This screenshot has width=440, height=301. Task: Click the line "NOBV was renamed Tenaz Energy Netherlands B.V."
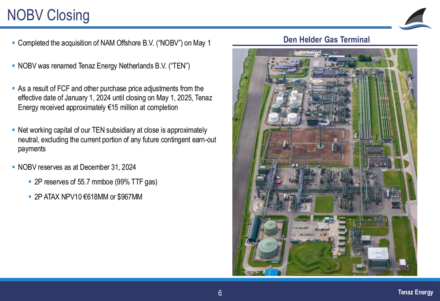coord(104,66)
